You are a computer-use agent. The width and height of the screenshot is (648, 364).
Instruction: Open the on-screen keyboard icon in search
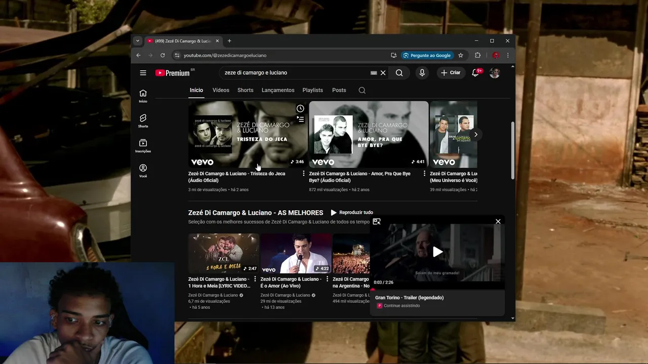(x=374, y=73)
